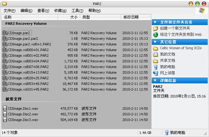Image resolution: width=209 pixels, height=137 pixels.
Task: Open 我的文档 link
Action: click(168, 54)
